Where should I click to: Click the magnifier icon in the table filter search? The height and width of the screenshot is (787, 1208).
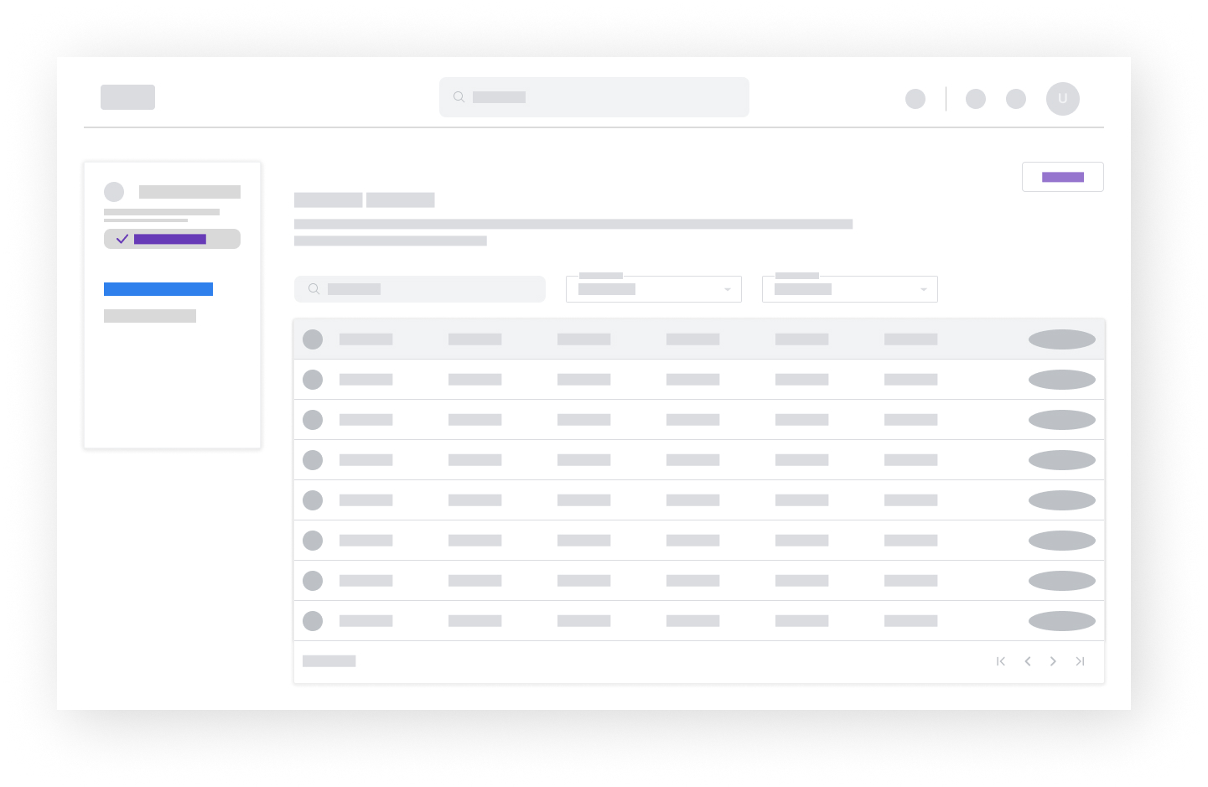coord(314,289)
